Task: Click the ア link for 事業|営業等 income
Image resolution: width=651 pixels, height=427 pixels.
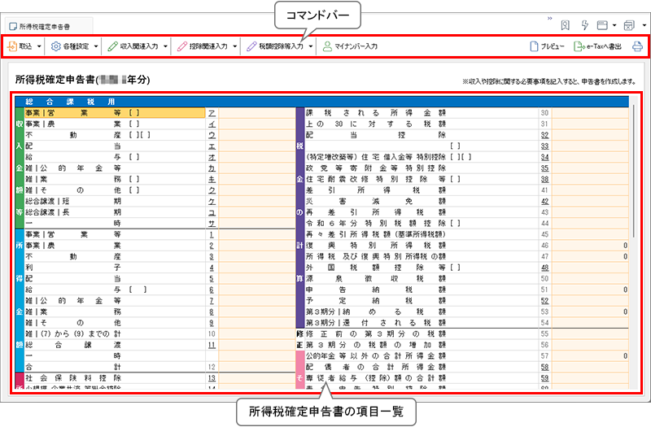Action: tap(212, 114)
